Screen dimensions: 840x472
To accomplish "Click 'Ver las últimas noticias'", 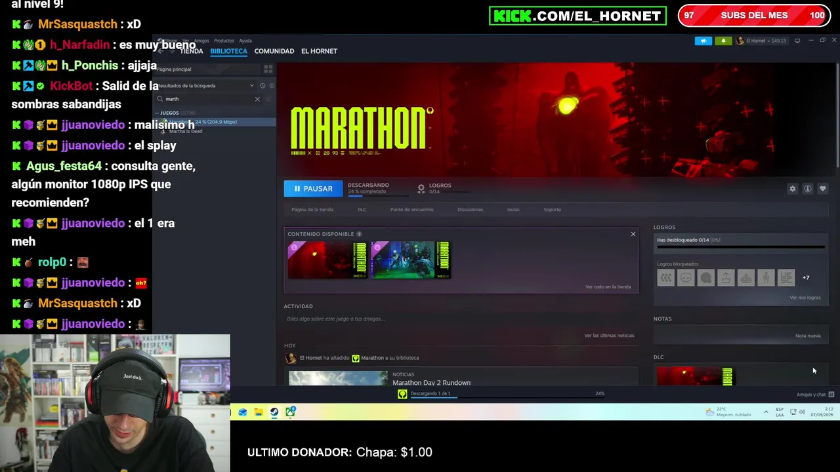I will coord(609,336).
